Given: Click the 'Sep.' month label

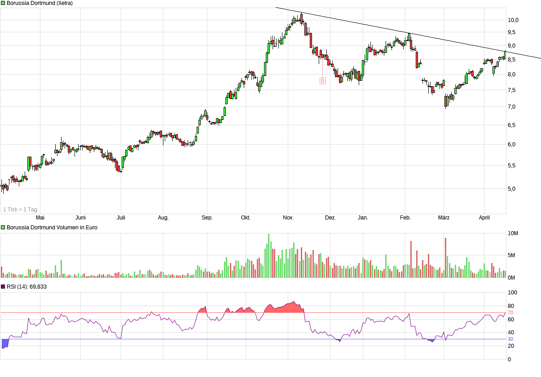Looking at the screenshot, I should click(207, 218).
